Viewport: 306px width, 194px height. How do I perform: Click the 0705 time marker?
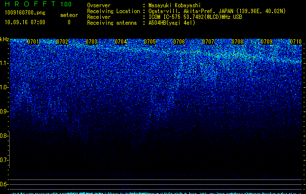tap(150, 42)
